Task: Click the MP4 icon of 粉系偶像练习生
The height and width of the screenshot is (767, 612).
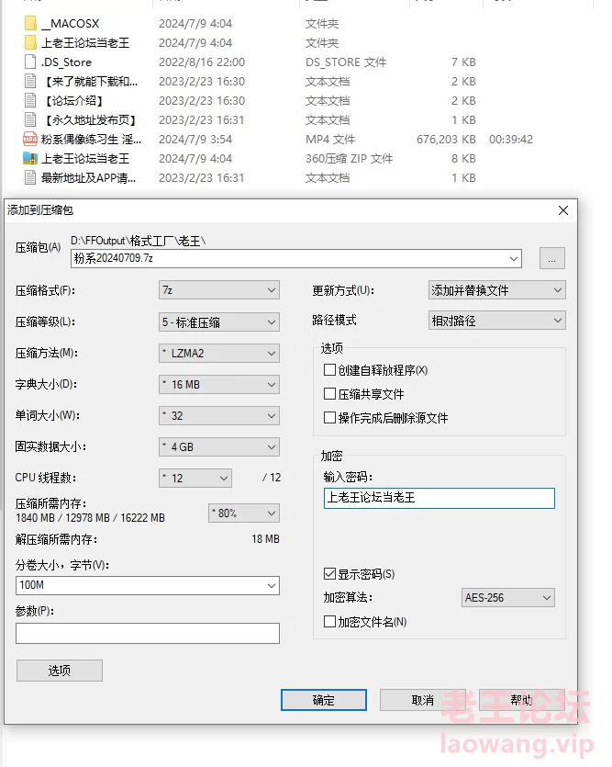Action: pyautogui.click(x=30, y=140)
